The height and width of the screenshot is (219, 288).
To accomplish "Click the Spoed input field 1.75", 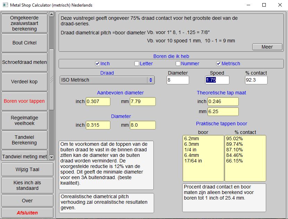I will pyautogui.click(x=217, y=80).
